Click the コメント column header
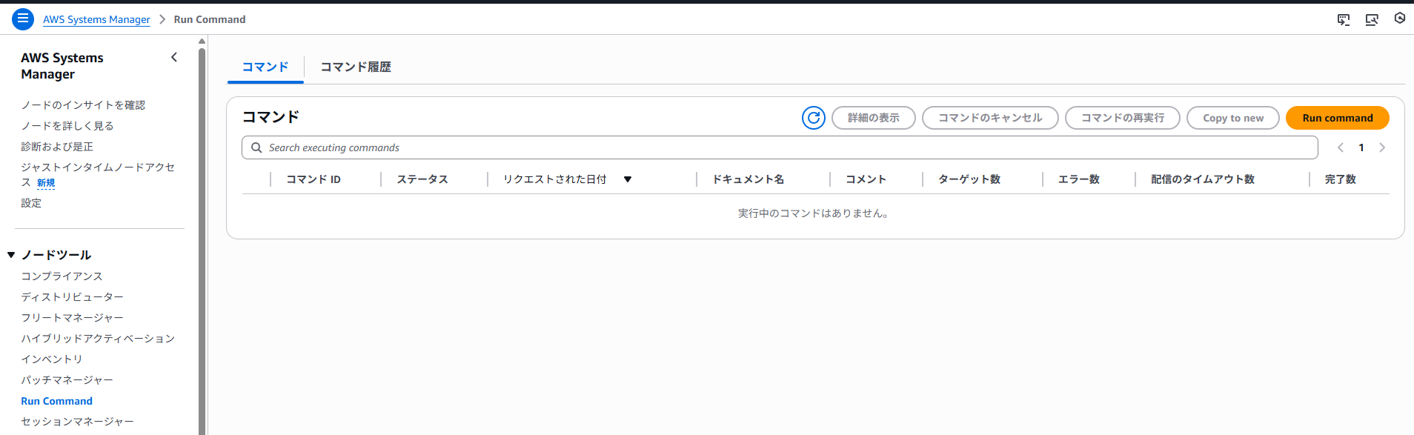1414x435 pixels. click(x=866, y=179)
